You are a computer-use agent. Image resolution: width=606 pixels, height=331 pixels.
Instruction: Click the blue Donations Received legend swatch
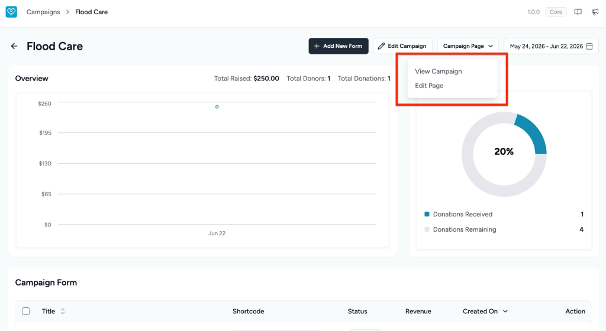427,214
